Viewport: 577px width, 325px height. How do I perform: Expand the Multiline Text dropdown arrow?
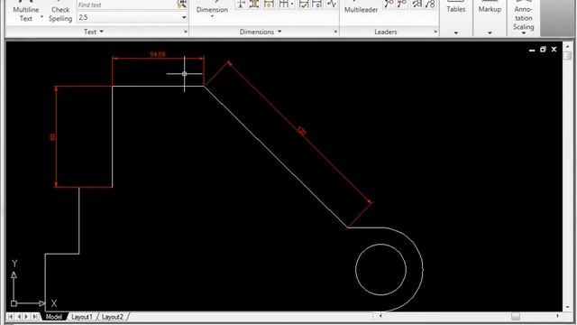tap(41, 17)
